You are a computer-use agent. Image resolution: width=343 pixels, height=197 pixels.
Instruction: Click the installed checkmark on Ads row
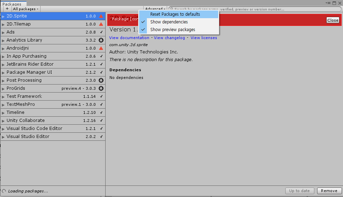pos(101,32)
